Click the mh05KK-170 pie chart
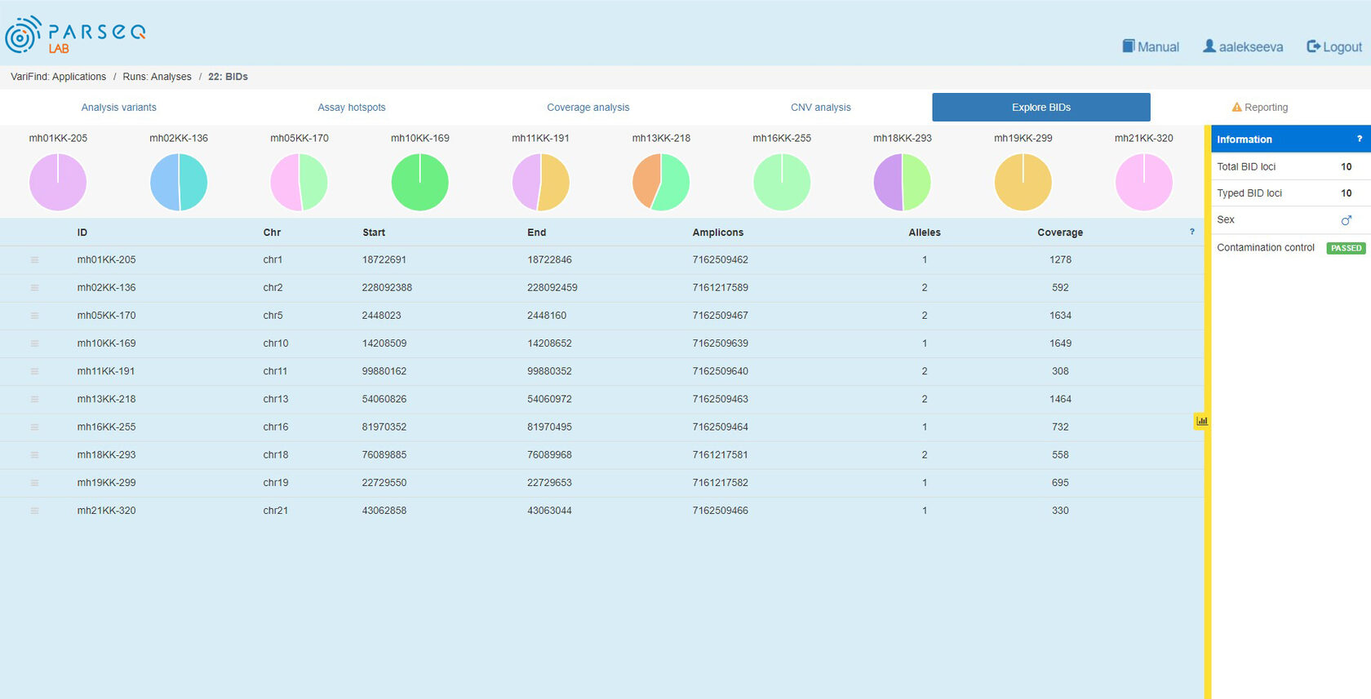This screenshot has height=699, width=1371. 299,182
